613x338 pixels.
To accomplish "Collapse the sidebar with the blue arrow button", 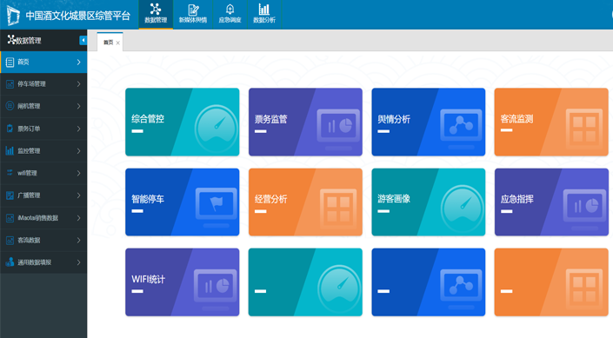I will tap(83, 40).
